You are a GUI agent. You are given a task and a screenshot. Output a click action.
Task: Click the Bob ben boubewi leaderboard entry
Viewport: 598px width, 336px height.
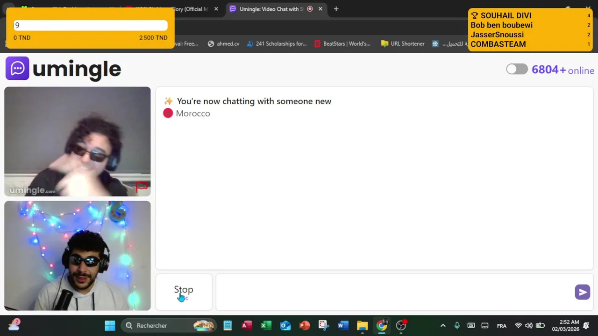[530, 25]
